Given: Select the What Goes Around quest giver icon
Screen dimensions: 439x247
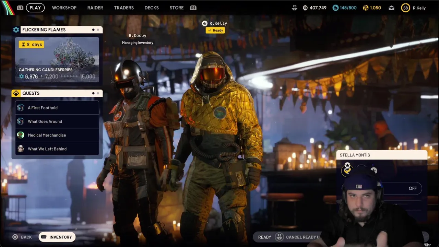Looking at the screenshot, I should point(21,121).
